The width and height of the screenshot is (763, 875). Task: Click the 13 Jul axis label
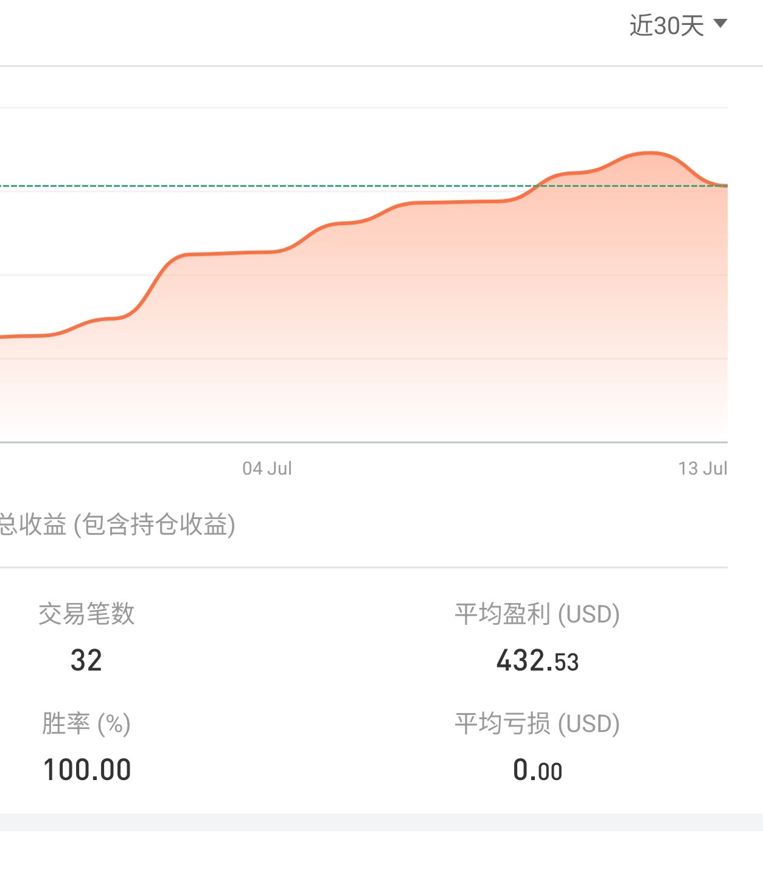[x=703, y=469]
